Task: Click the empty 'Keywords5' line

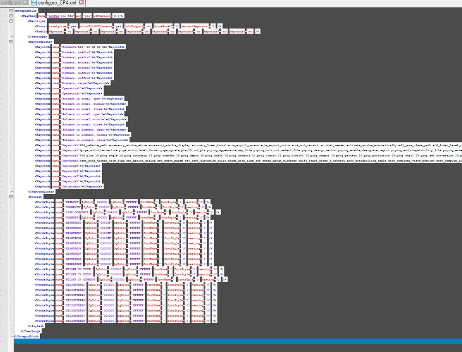Action: (x=68, y=166)
